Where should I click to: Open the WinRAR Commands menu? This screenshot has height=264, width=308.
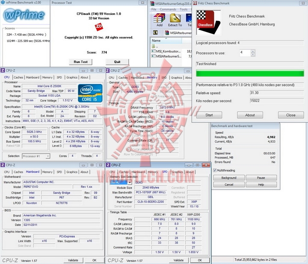coord(168,9)
